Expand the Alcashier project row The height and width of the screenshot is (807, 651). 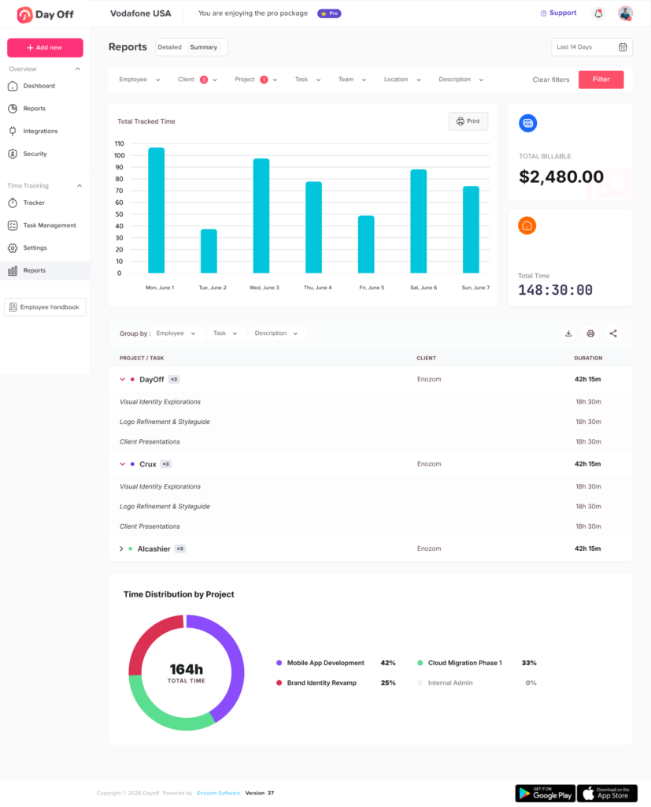click(121, 549)
